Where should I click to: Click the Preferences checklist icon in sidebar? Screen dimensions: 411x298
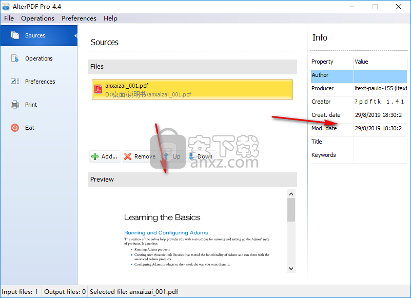coord(15,82)
